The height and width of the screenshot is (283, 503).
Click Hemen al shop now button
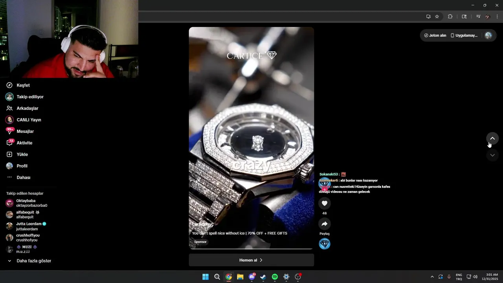coord(251,260)
